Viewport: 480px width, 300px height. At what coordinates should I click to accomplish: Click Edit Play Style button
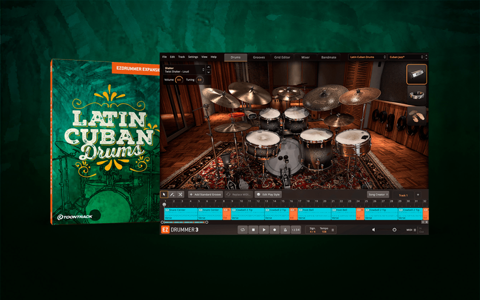pos(268,195)
